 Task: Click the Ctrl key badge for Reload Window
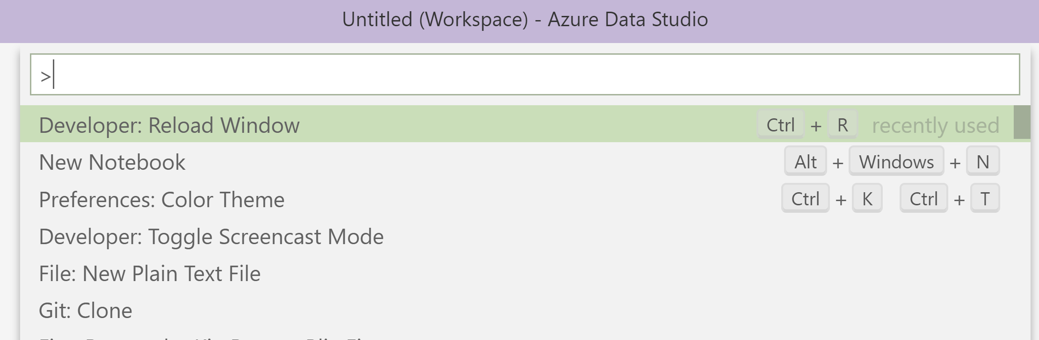781,125
